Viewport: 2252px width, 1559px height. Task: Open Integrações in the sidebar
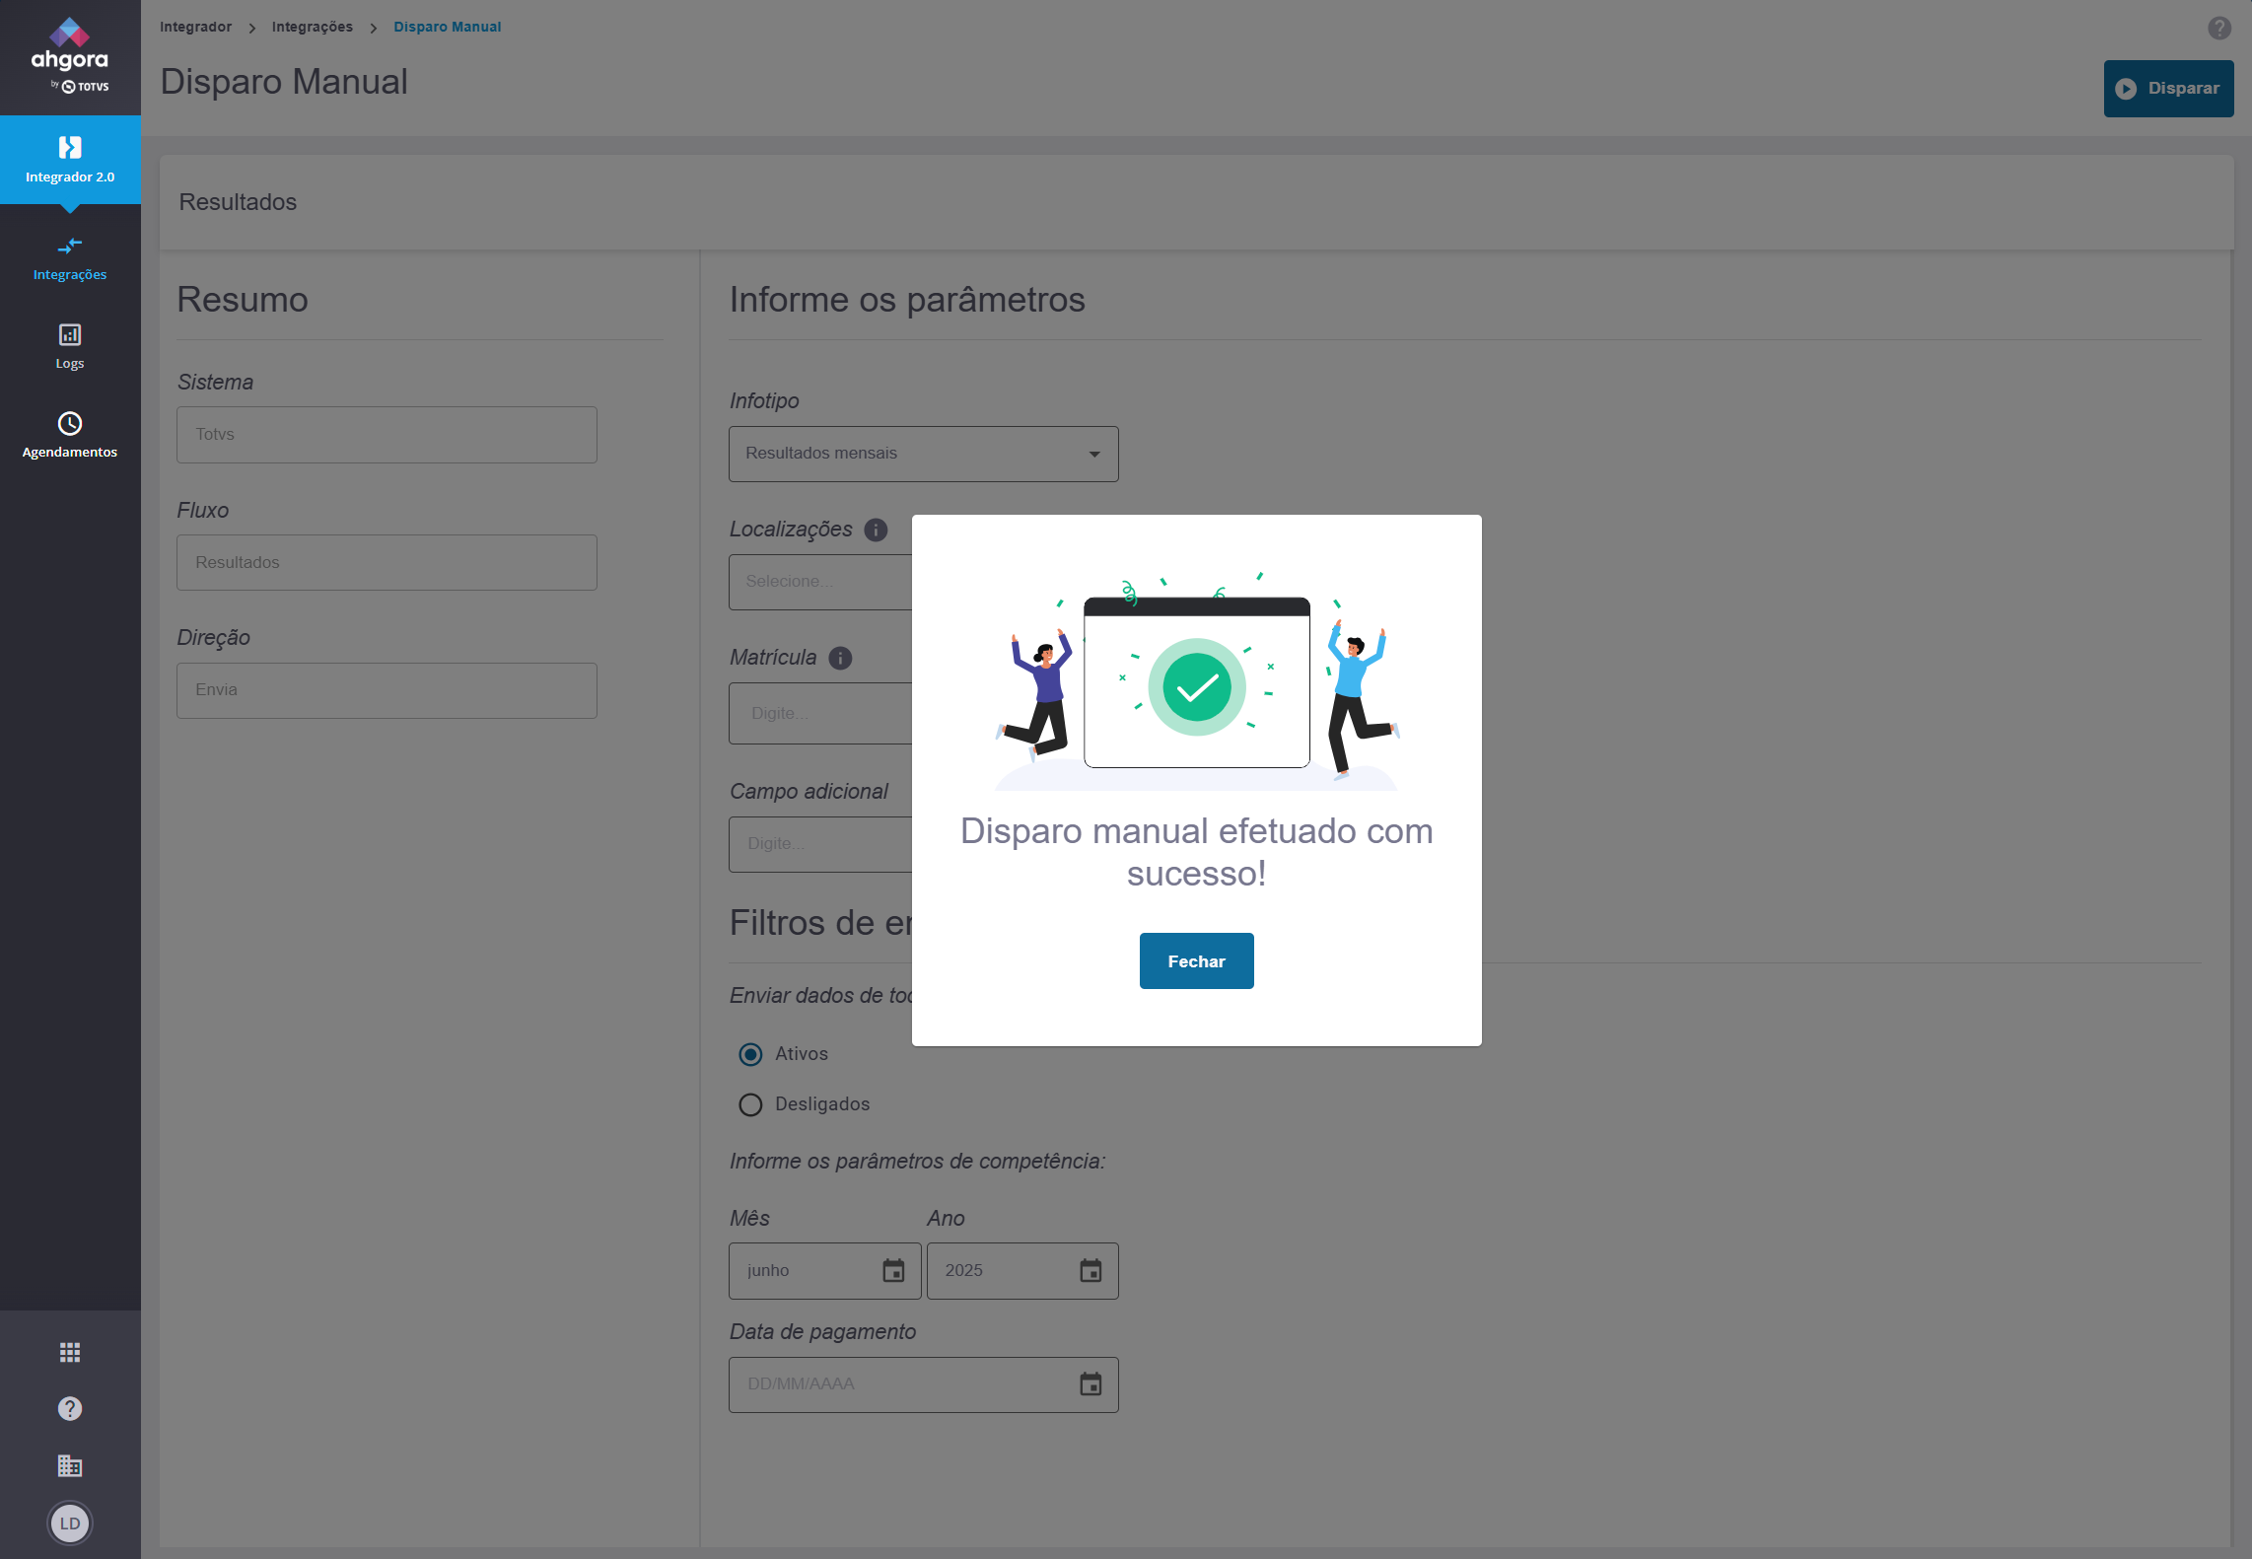pos(69,257)
